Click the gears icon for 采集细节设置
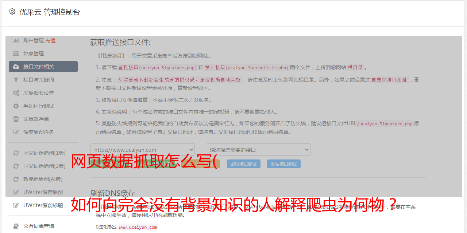Screen dimensions: 467x233 pos(16,93)
